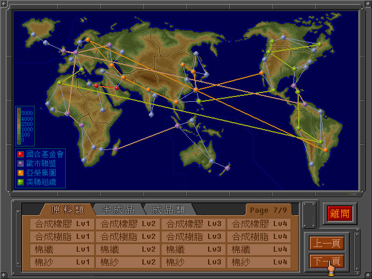Click the orange 亞榮集團 legend icon
The height and width of the screenshot is (279, 372).
point(21,173)
